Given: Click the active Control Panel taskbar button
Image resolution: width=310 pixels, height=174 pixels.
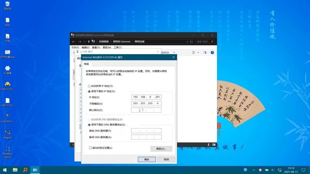Looking at the screenshot, I should [35, 170].
